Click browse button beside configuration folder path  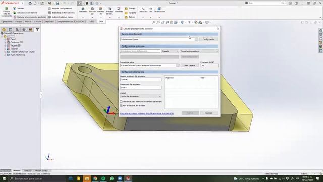click(x=196, y=39)
